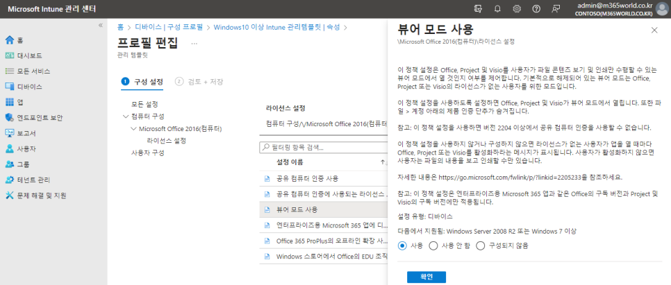
Task: Click the 엔드포인트 보안 shield icon
Action: click(10, 117)
